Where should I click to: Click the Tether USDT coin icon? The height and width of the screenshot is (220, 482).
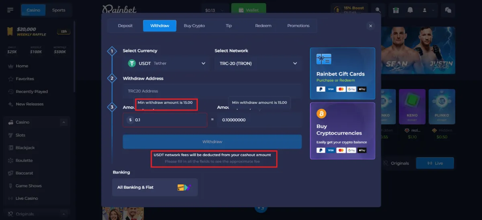click(132, 63)
